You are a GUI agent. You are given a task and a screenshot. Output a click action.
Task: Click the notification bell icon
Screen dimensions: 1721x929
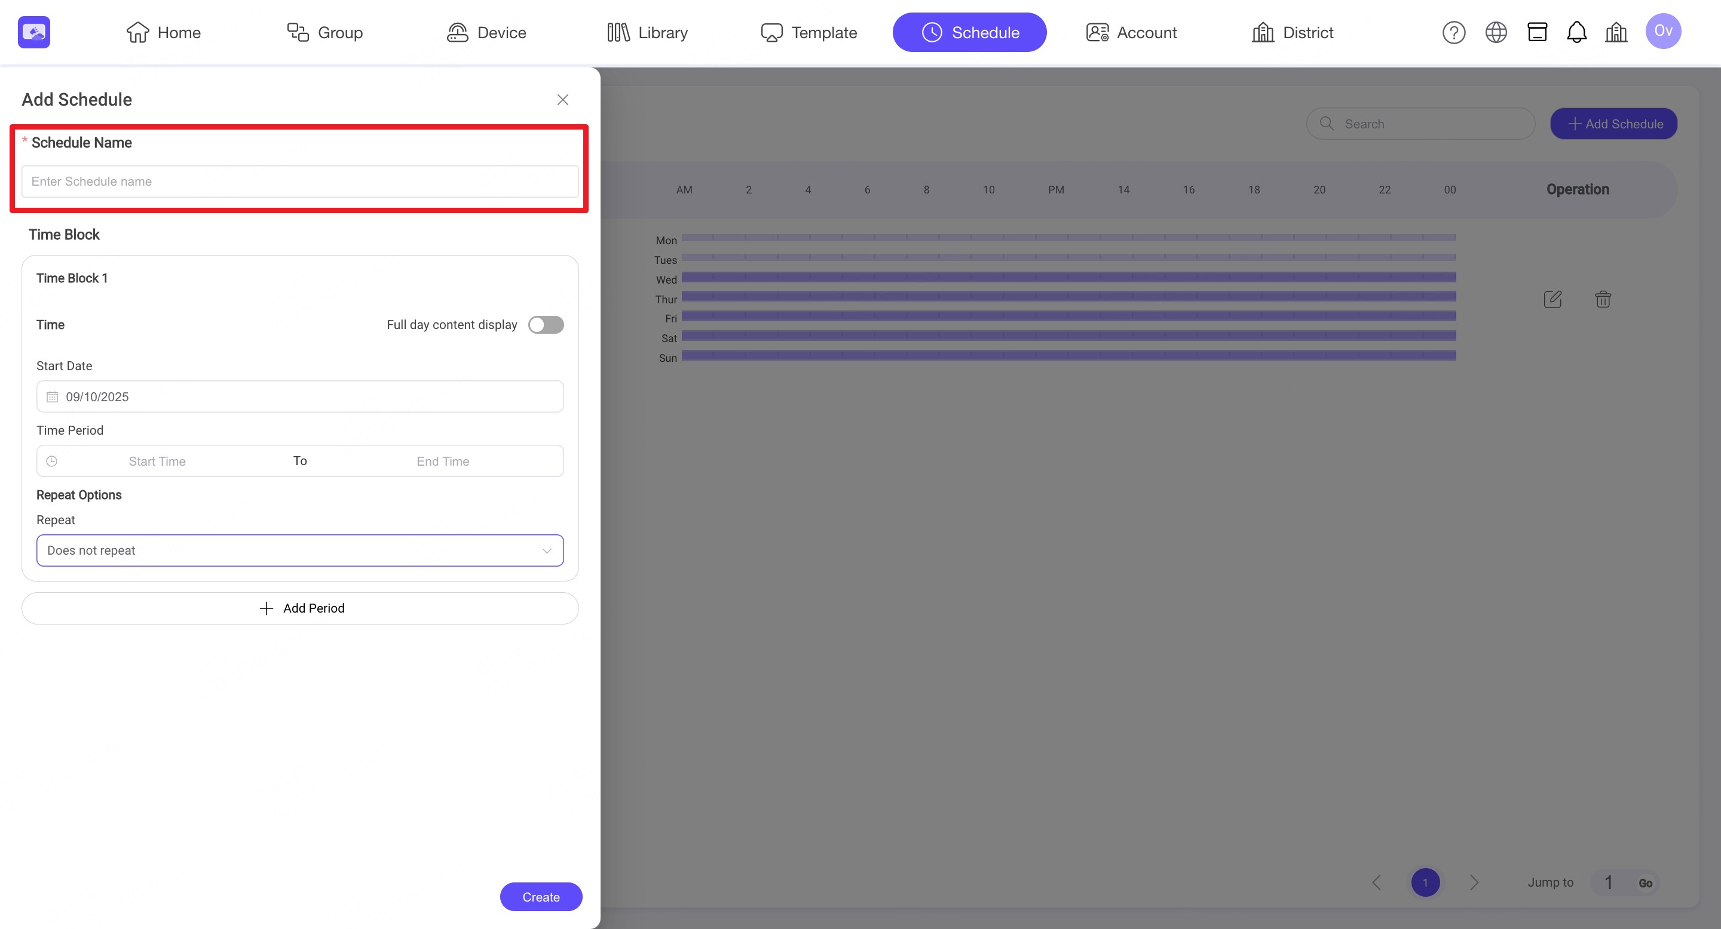[x=1576, y=32]
